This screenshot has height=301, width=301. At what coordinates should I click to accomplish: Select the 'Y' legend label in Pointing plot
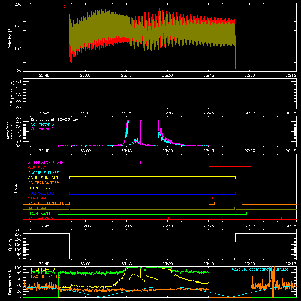pos(65,12)
